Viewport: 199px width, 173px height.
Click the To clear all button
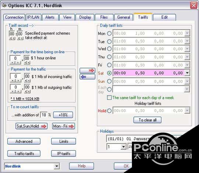[x=147, y=120]
